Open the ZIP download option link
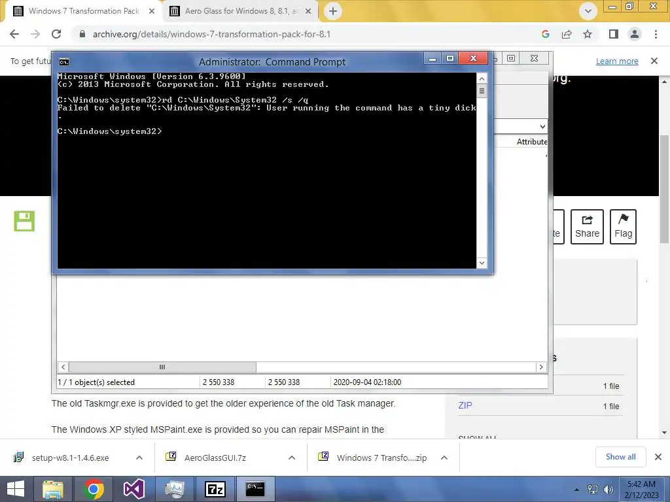670x502 pixels. pyautogui.click(x=465, y=405)
